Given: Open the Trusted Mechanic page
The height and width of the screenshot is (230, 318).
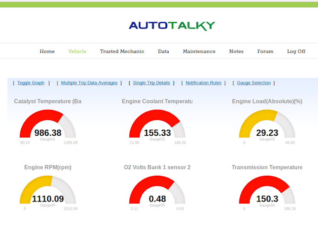Looking at the screenshot, I should 122,52.
